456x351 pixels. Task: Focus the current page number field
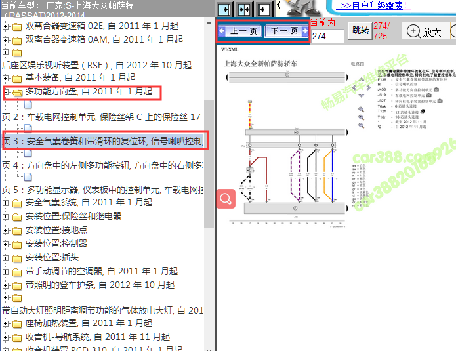point(327,36)
